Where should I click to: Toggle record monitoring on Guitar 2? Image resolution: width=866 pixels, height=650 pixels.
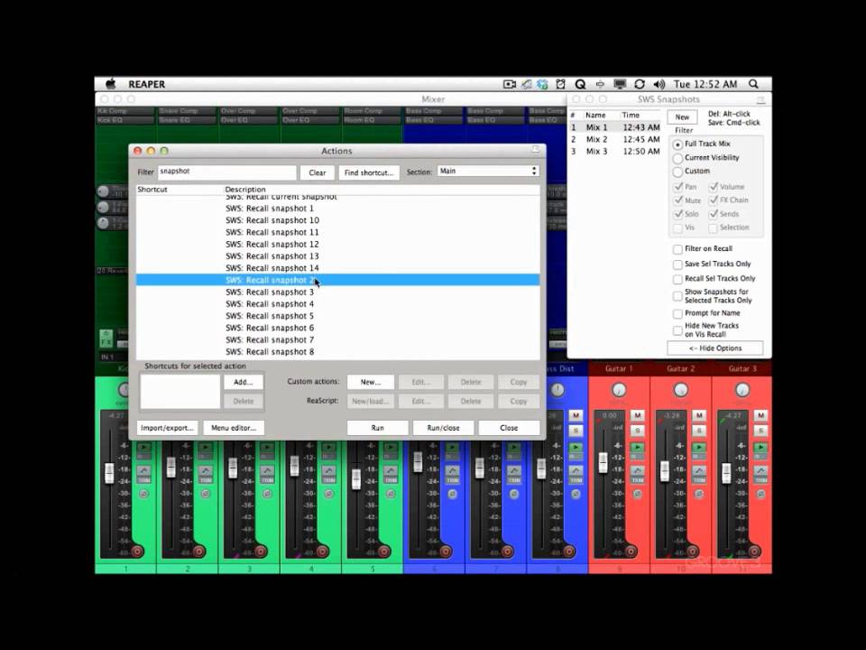pos(699,447)
